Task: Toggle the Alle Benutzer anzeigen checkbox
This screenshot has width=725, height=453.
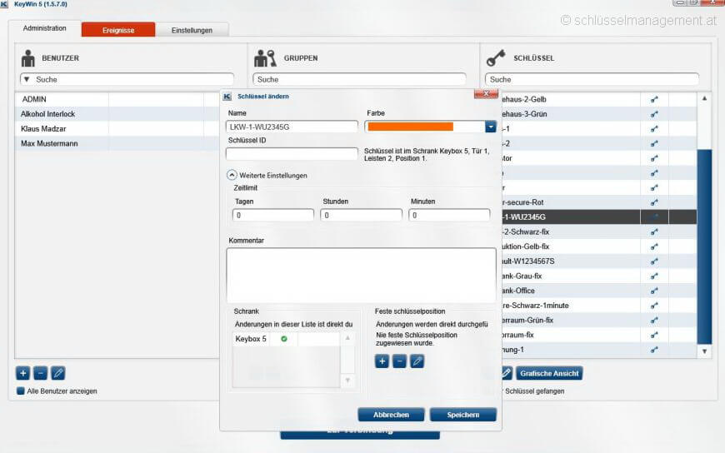Action: coord(21,391)
